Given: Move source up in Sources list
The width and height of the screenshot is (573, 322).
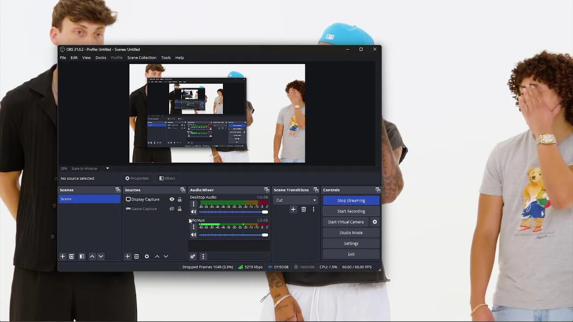Looking at the screenshot, I should click(x=157, y=256).
